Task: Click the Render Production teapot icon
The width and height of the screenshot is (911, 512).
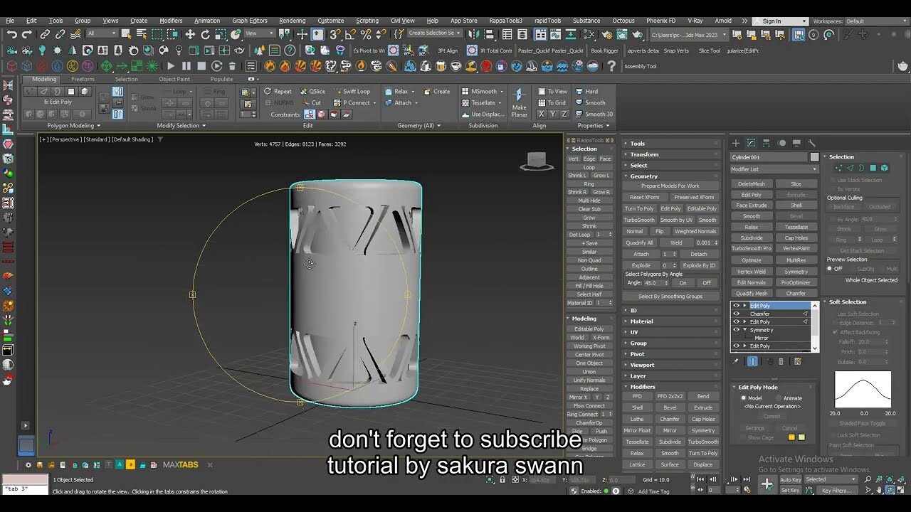Action: coord(638,35)
